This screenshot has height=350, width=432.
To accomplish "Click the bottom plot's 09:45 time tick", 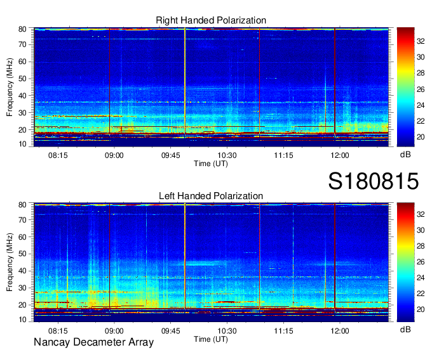I will coord(170,331).
